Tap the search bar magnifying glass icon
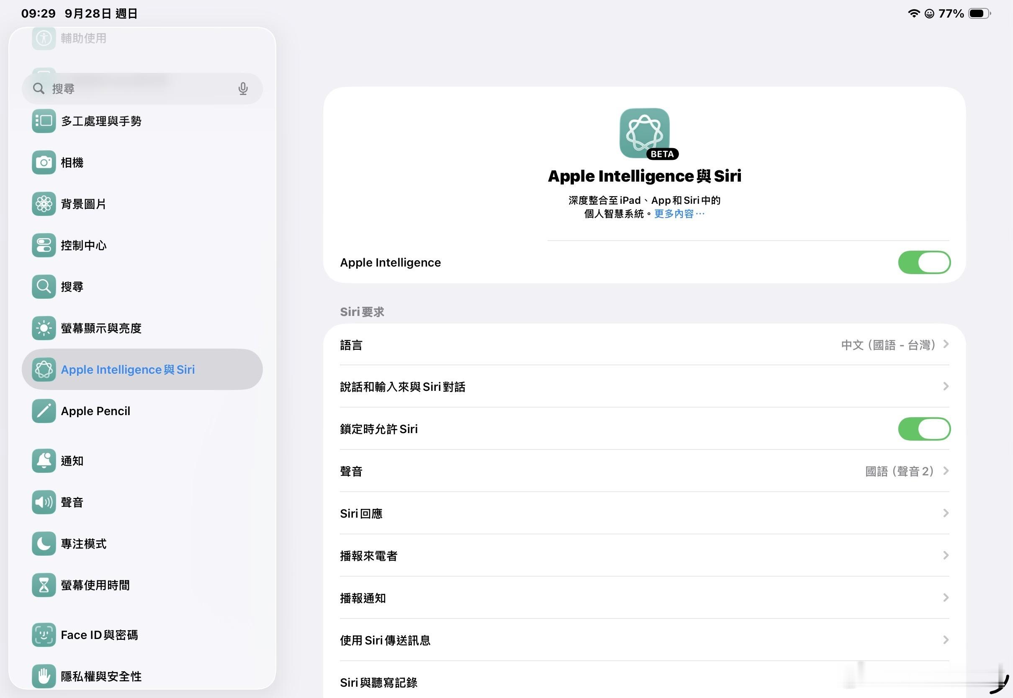This screenshot has width=1013, height=698. click(39, 89)
